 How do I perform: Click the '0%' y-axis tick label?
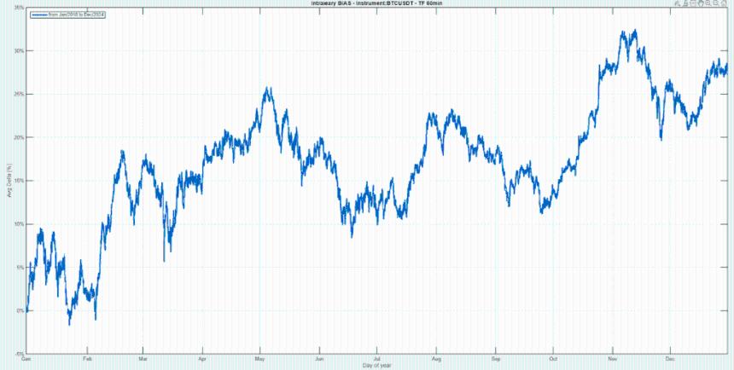(x=19, y=310)
